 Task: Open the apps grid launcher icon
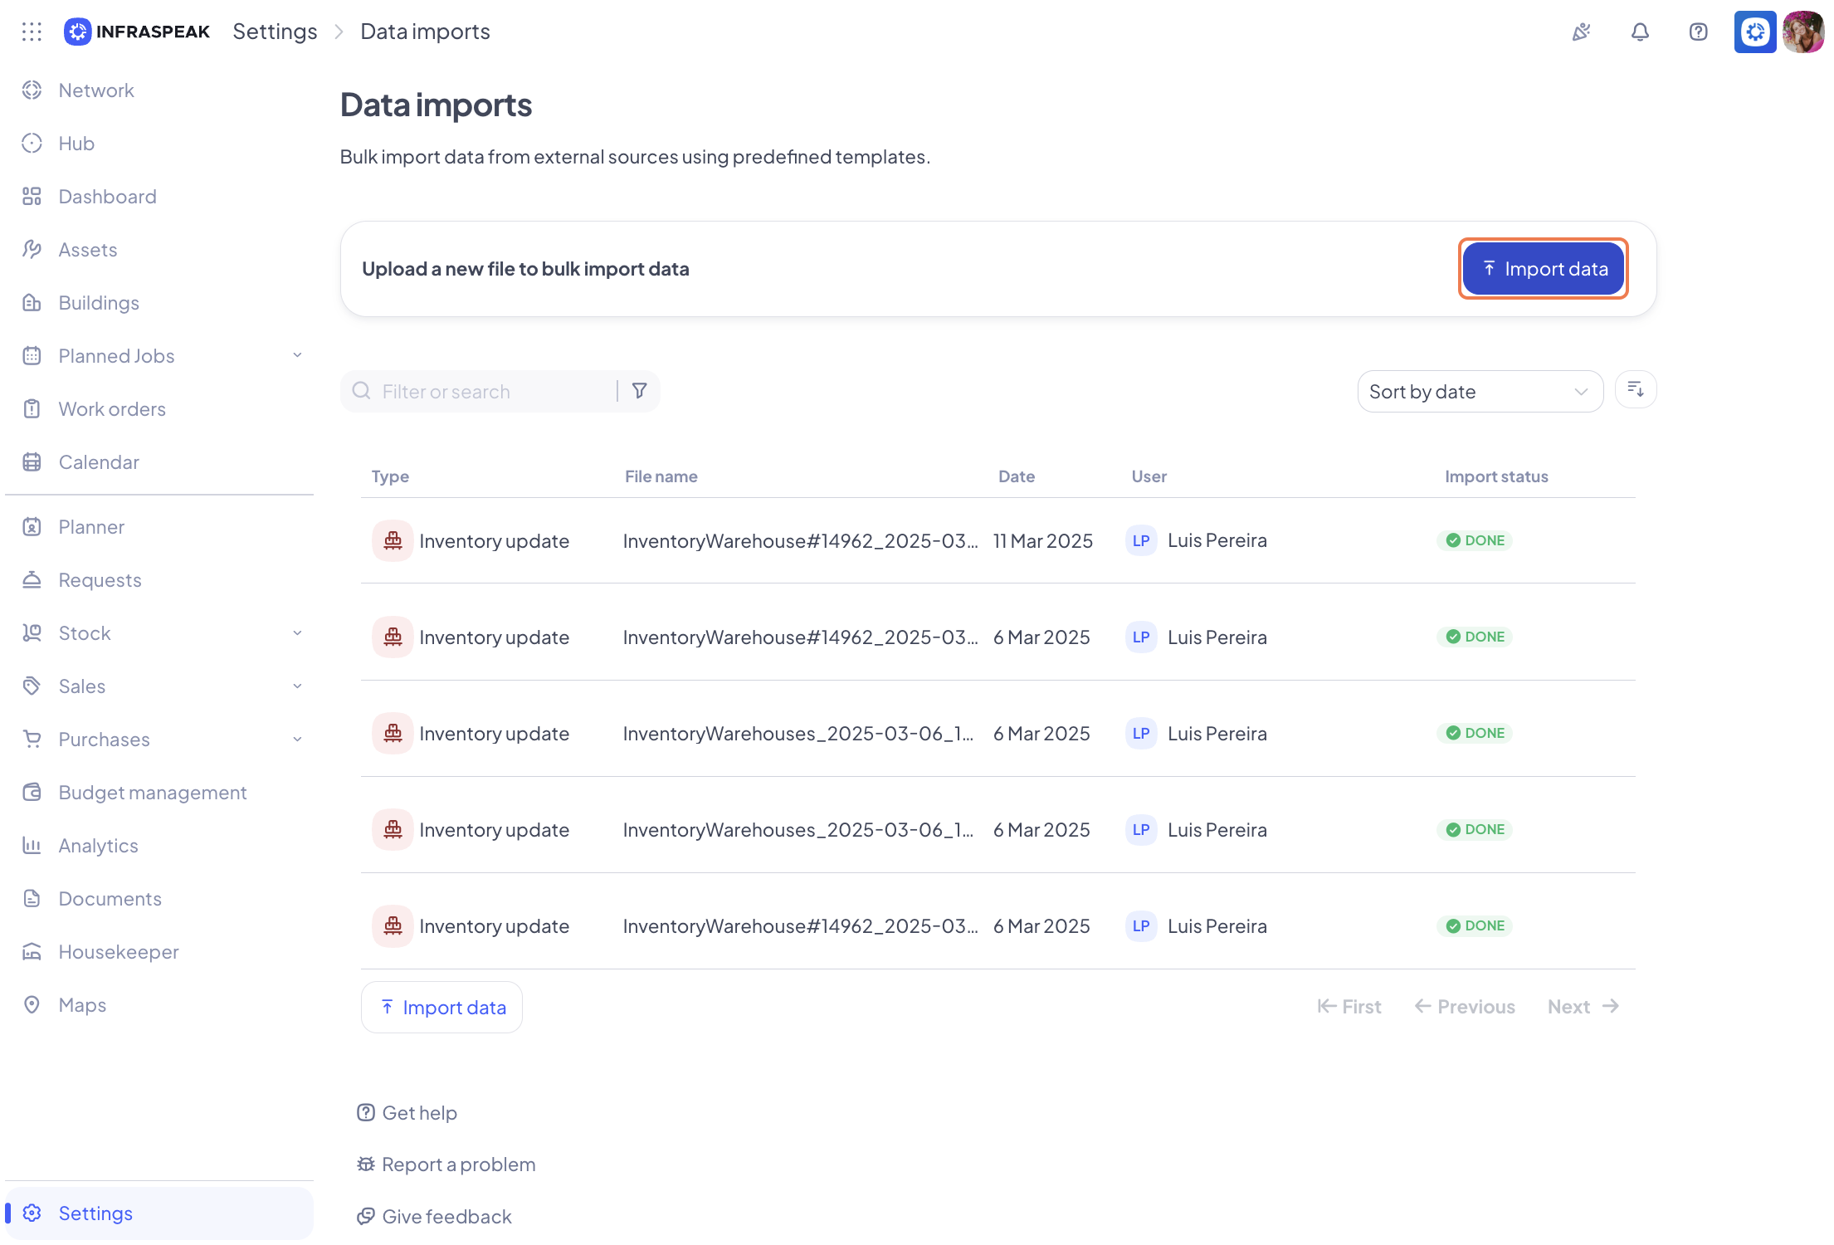click(32, 32)
